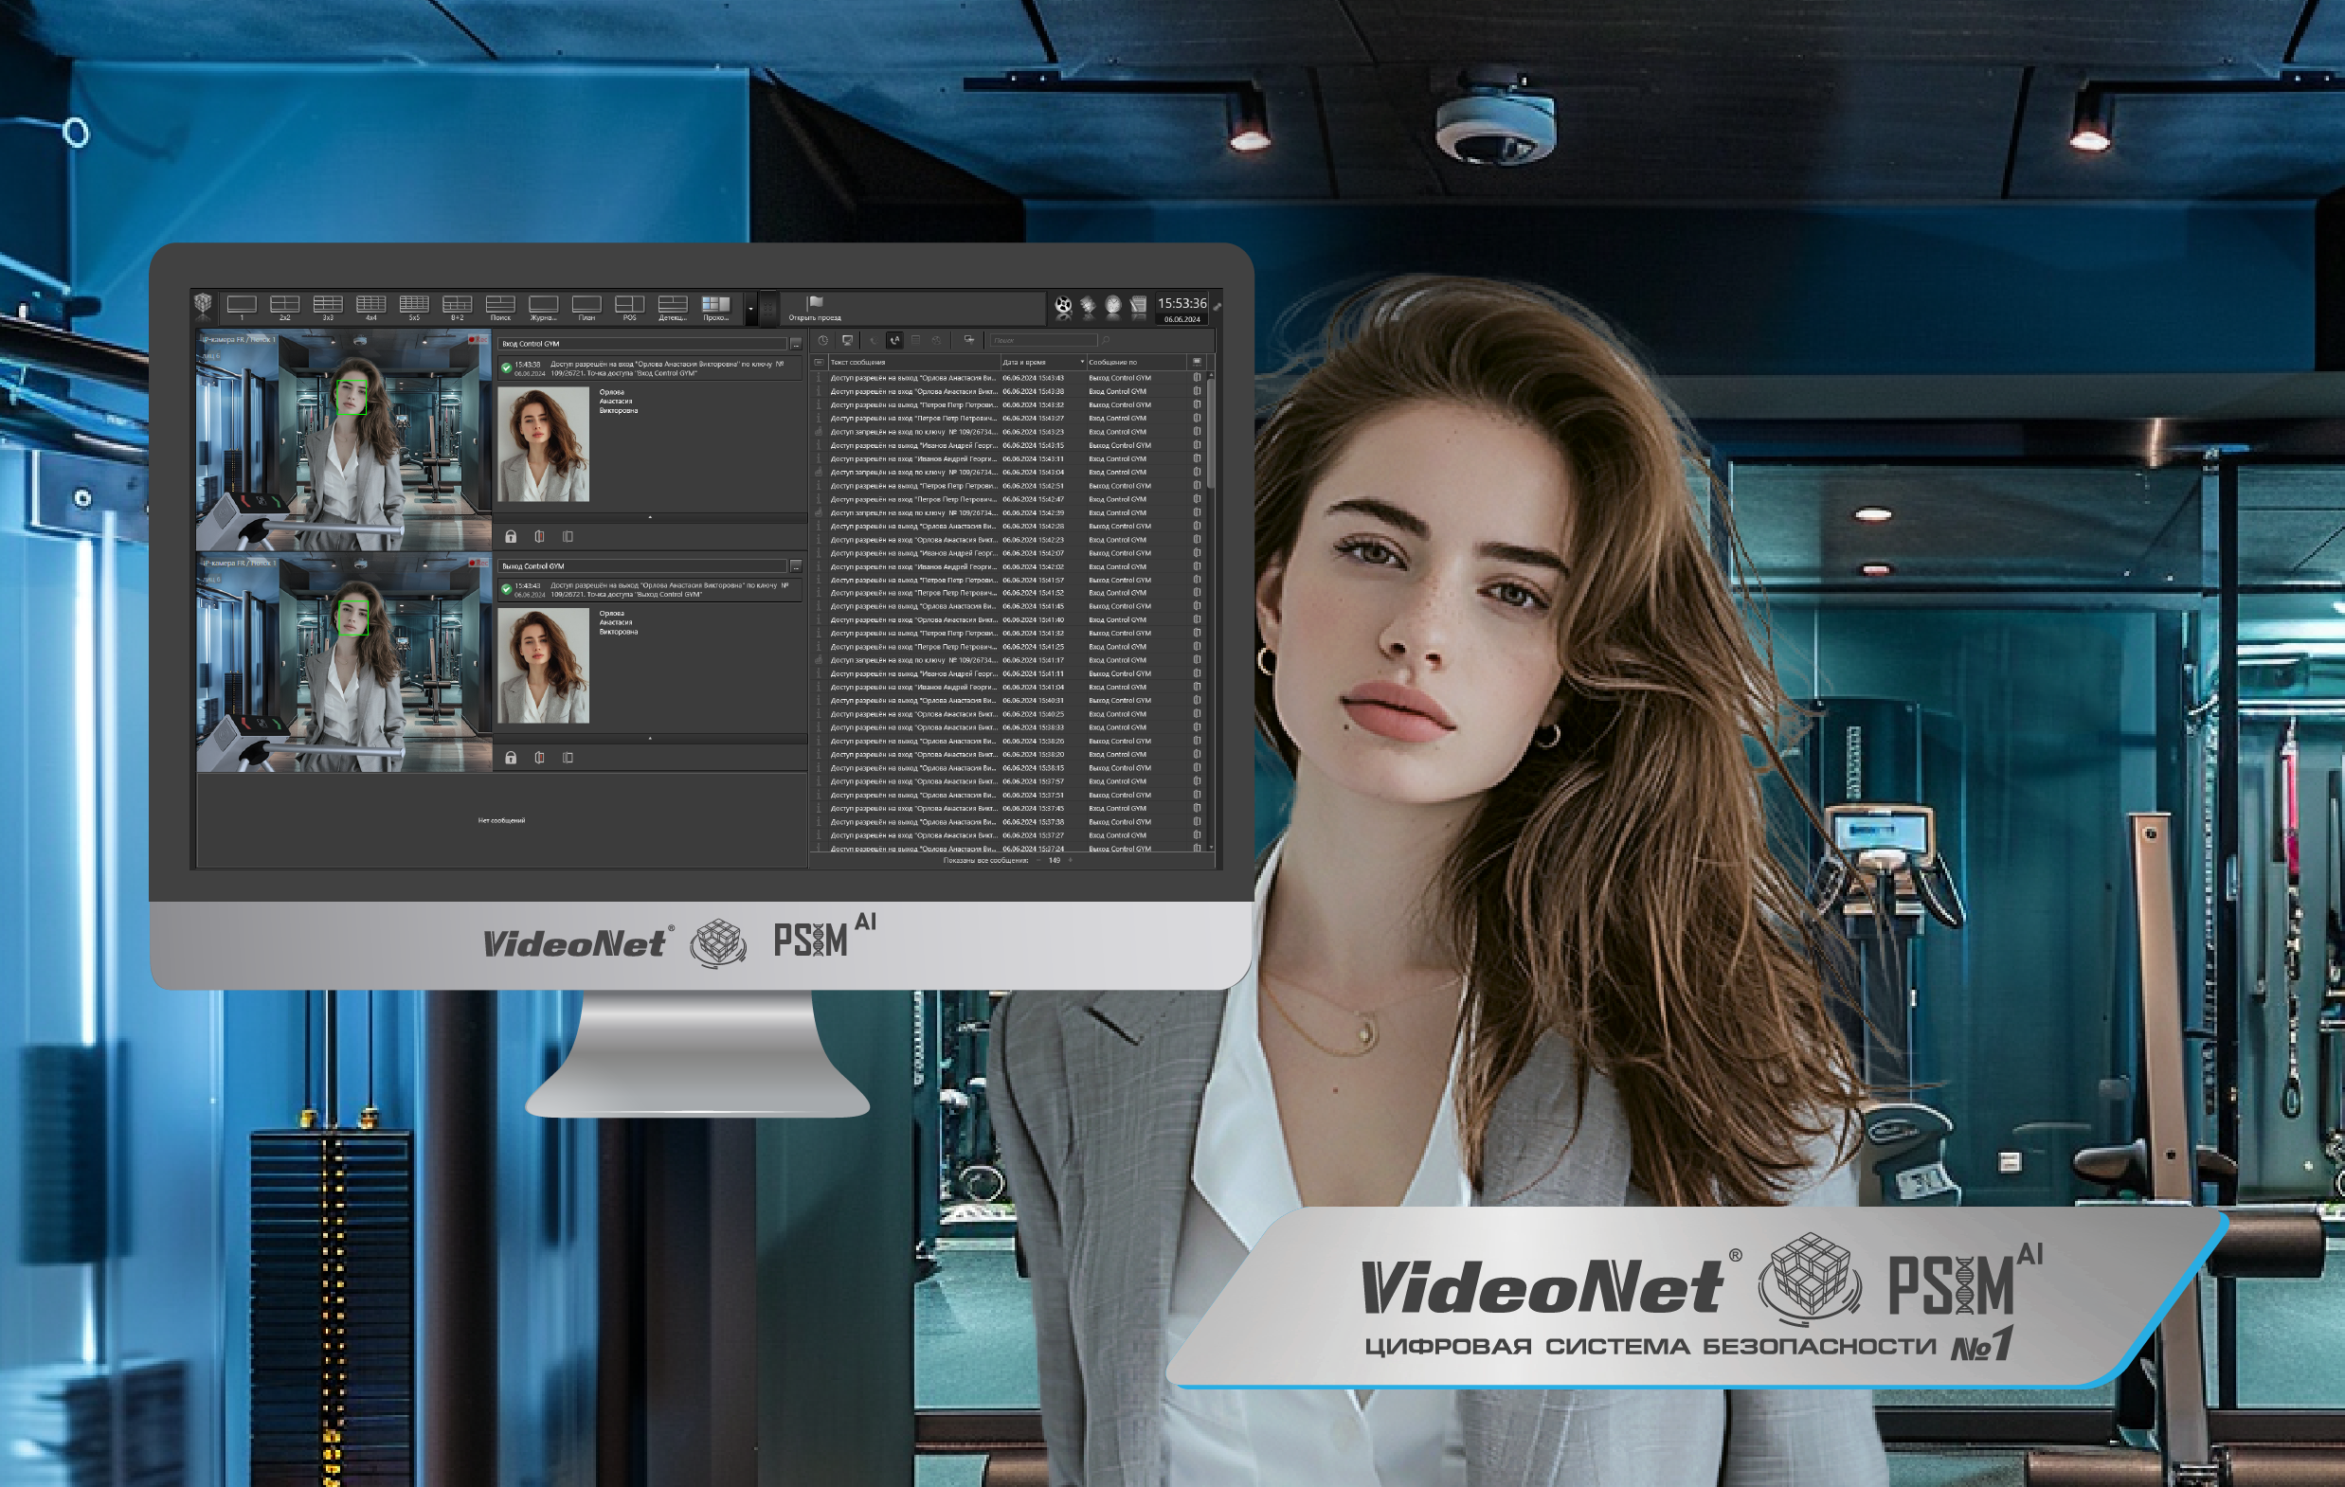The width and height of the screenshot is (2345, 1487).
Task: Open the Выход Control GYM access point dropdown
Action: [641, 565]
